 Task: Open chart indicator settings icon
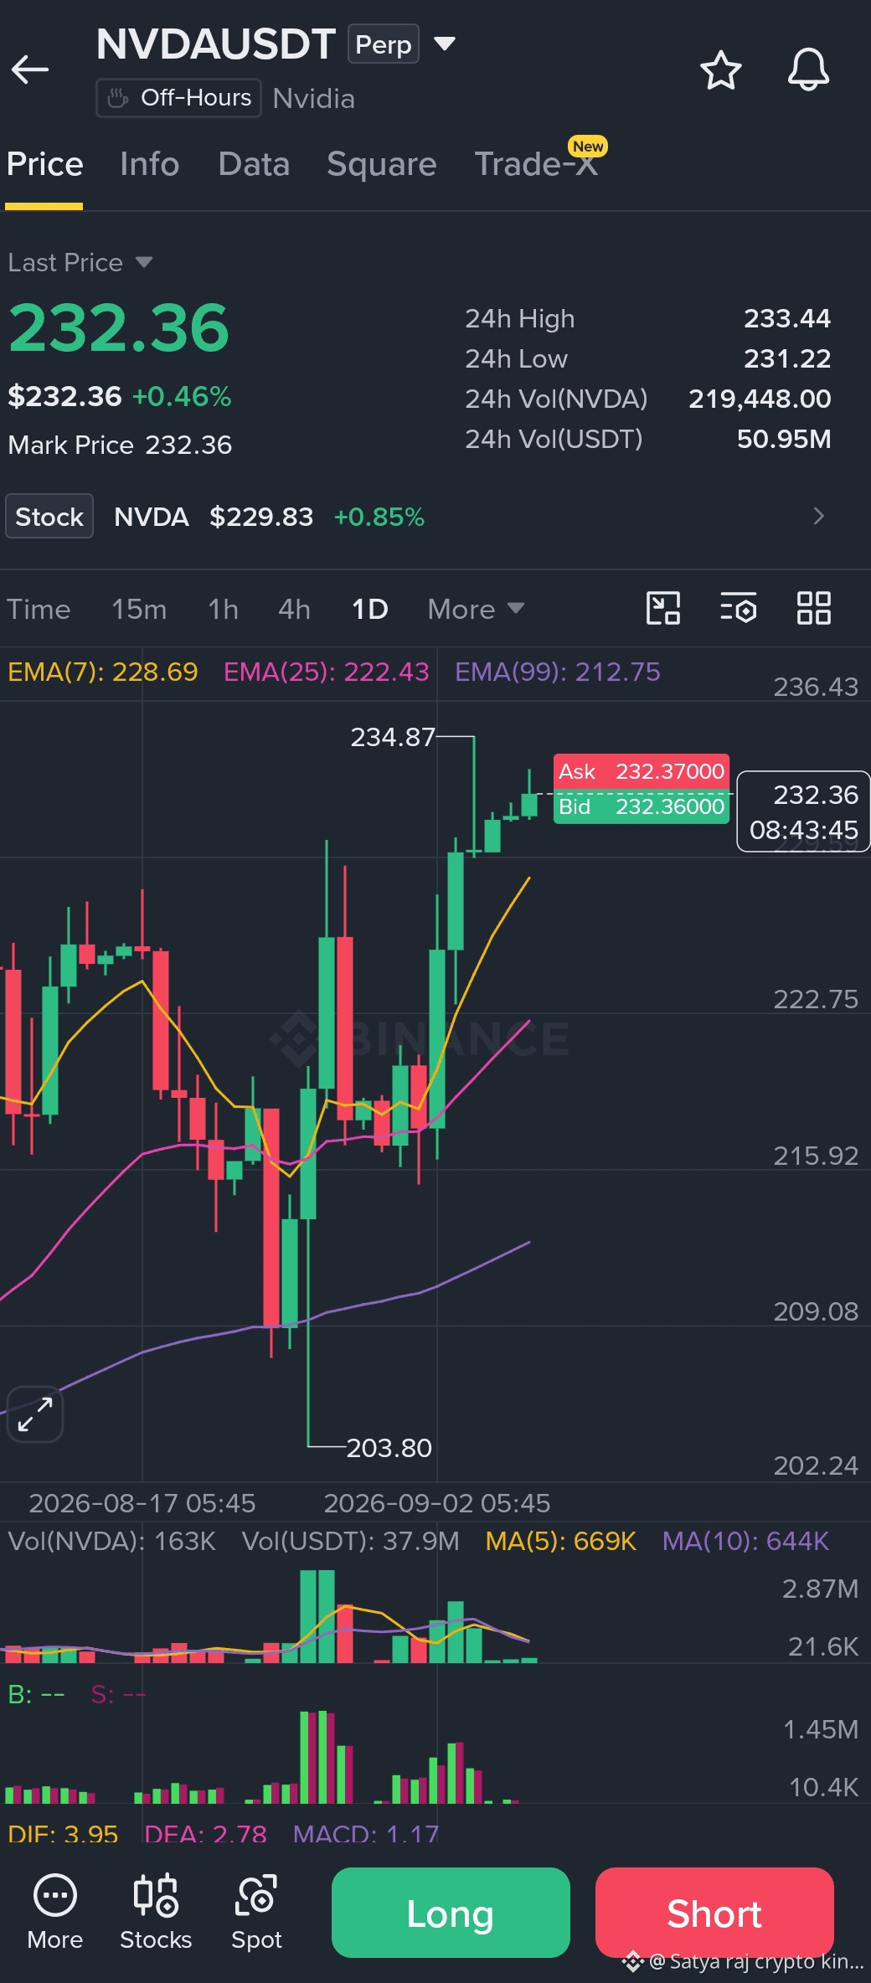[739, 608]
